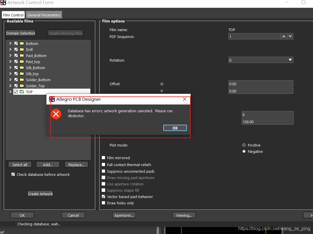Click the Select all button
313x234 pixels.
coord(20,165)
